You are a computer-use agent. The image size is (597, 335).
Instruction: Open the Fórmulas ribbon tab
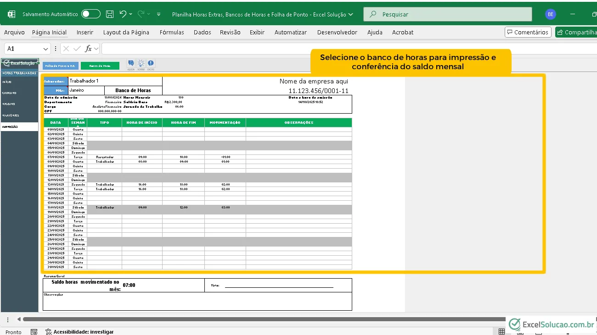[172, 32]
